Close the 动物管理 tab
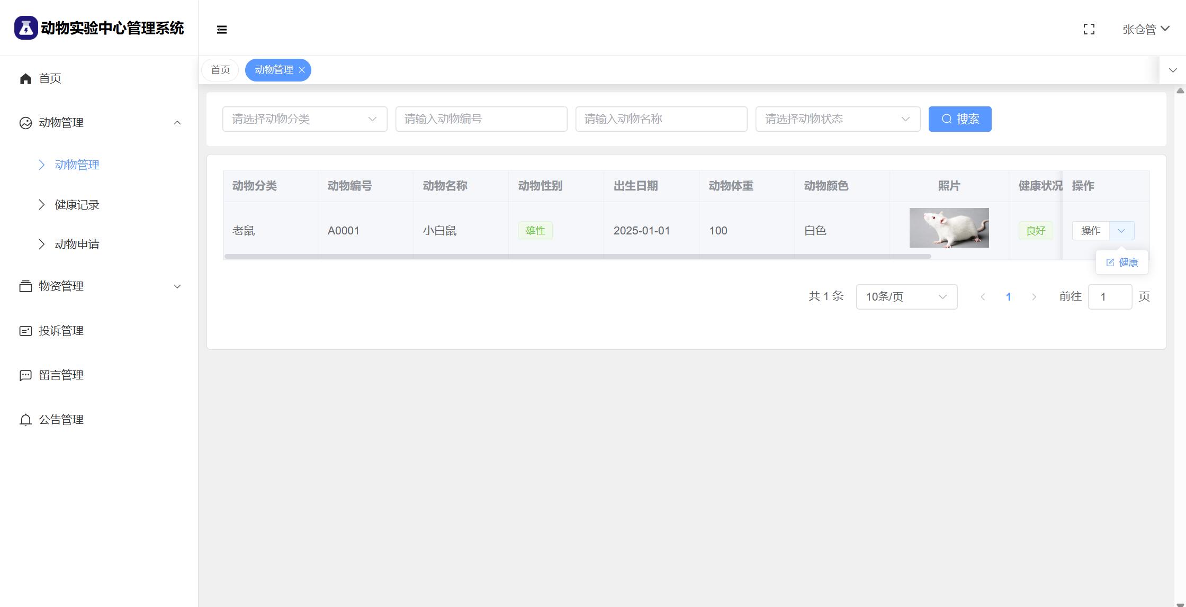Viewport: 1186px width, 607px height. click(x=302, y=70)
